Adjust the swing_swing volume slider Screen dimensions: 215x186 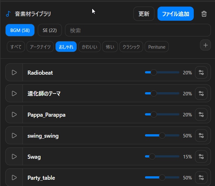[x=162, y=136]
